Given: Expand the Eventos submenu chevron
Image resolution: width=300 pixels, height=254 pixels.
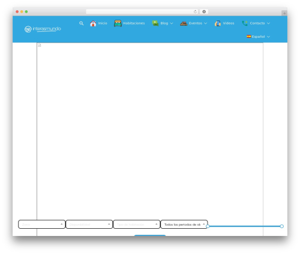Looking at the screenshot, I should pos(205,23).
